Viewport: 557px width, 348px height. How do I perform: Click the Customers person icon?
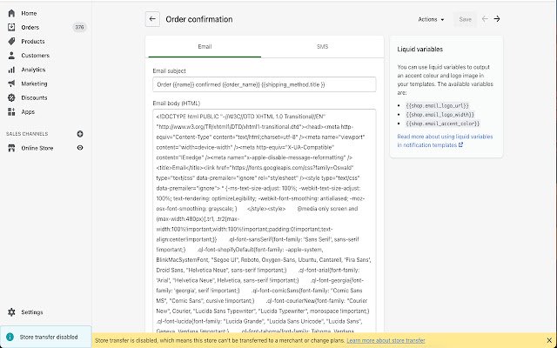point(11,56)
